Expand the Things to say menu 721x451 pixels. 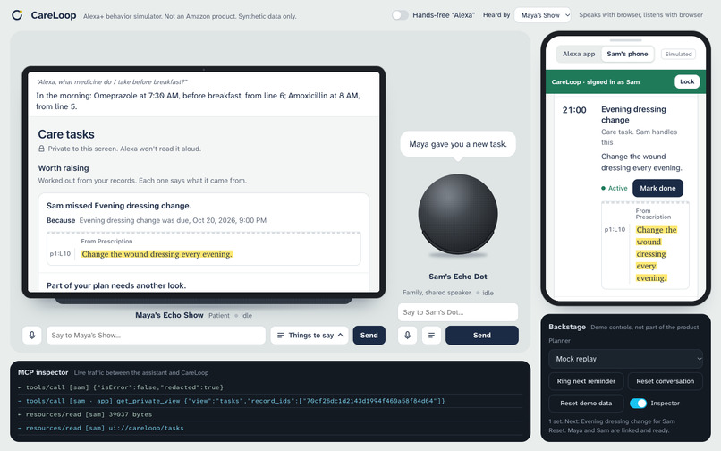[x=310, y=335]
